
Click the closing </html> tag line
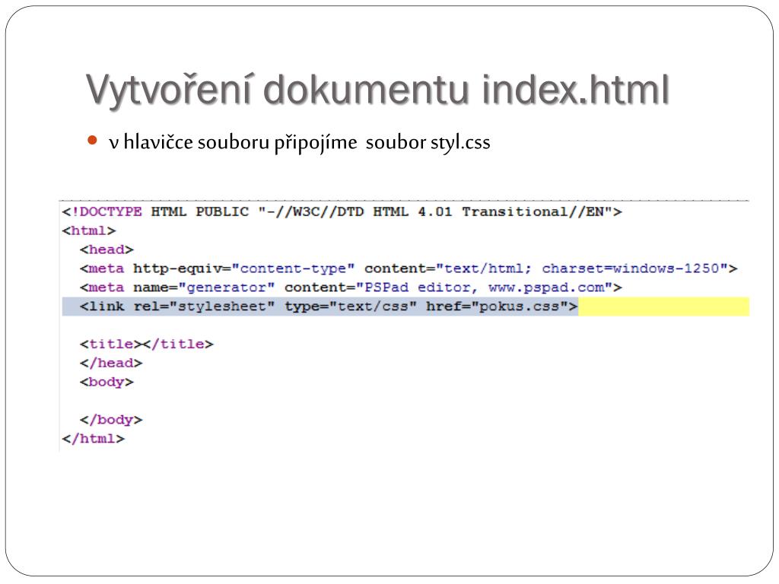(94, 439)
